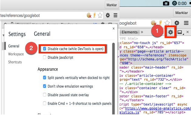The image size is (191, 115).
Task: Click the lightning bolt icon in left address bar
Action: tap(94, 15)
